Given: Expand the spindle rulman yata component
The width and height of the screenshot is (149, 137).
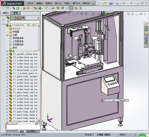Looking at the screenshot, I should (x=7, y=54).
